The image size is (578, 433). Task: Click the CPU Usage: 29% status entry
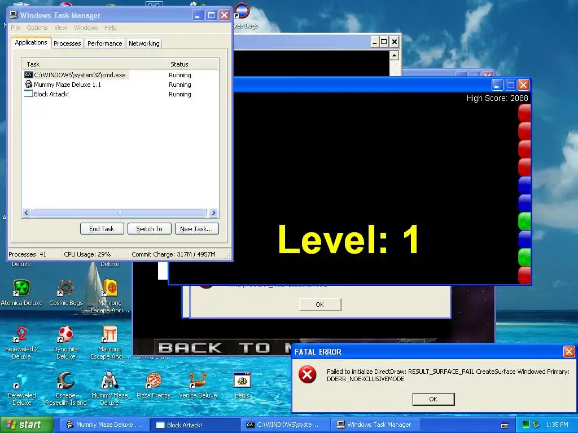pyautogui.click(x=87, y=254)
